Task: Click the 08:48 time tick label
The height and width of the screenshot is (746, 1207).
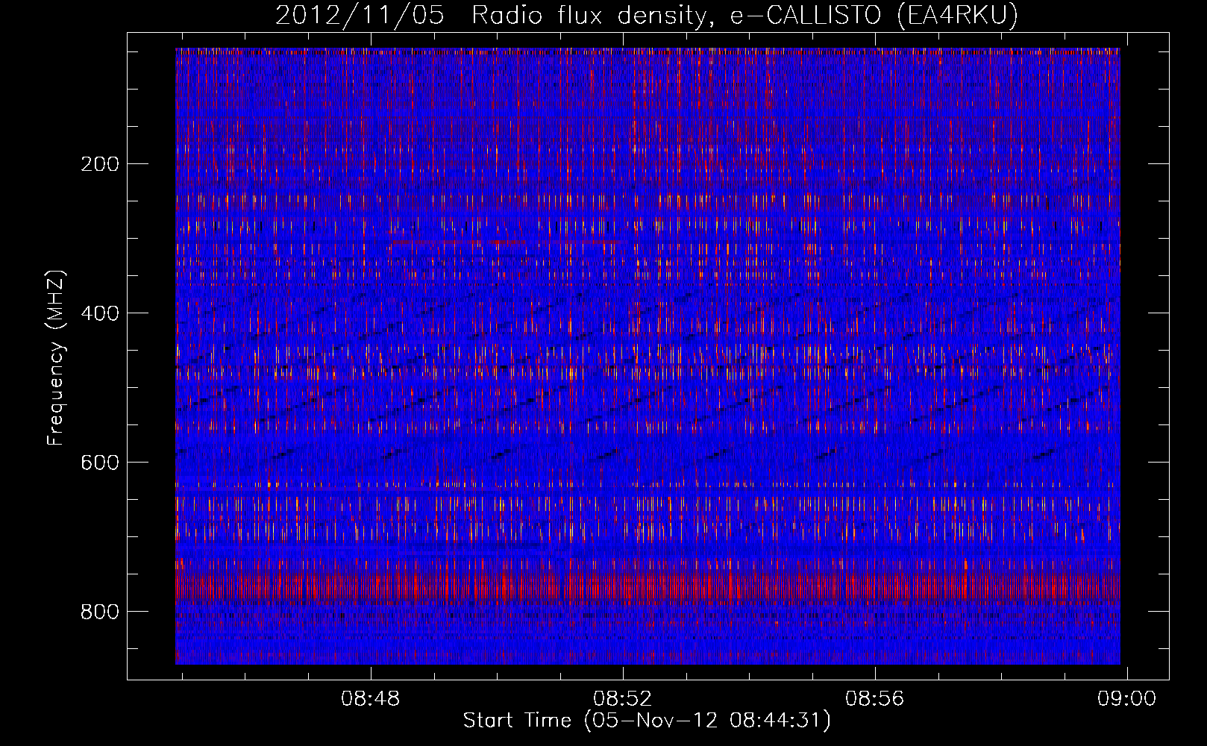Action: click(x=371, y=699)
